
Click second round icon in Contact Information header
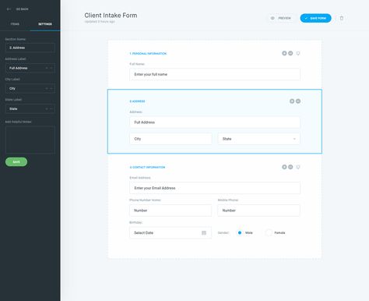[290, 167]
